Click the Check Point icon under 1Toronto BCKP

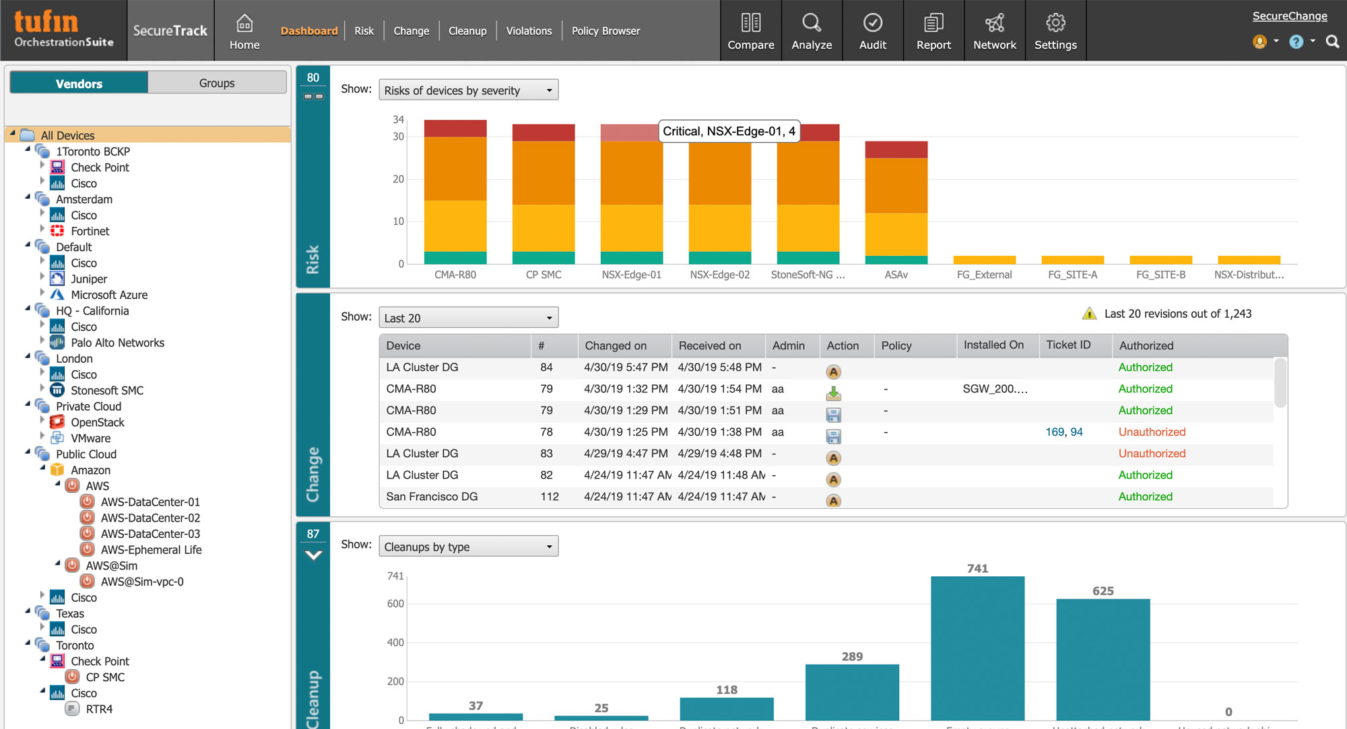(x=57, y=167)
